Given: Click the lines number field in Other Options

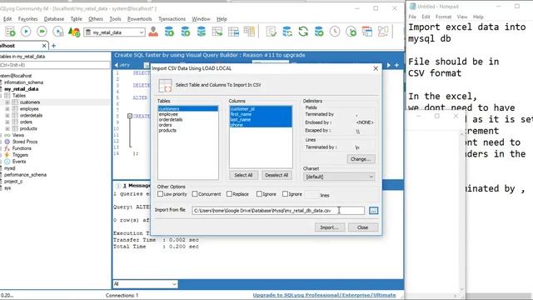Looking at the screenshot, I should (x=311, y=195).
